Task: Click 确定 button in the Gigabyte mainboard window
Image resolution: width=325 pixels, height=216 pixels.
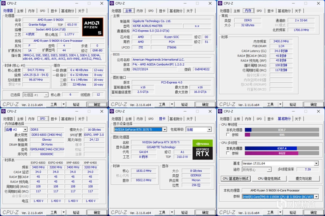Action: coord(205,104)
